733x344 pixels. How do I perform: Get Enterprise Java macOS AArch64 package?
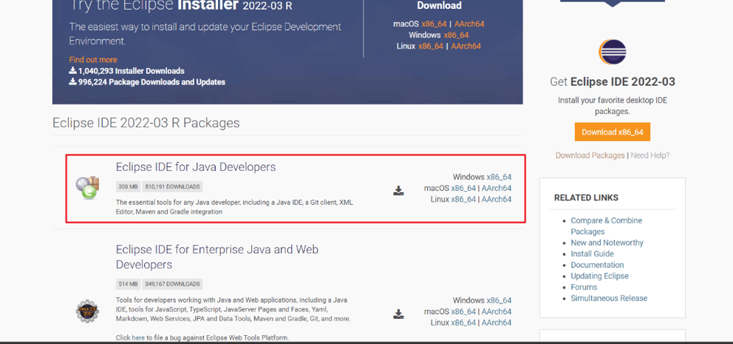(497, 311)
